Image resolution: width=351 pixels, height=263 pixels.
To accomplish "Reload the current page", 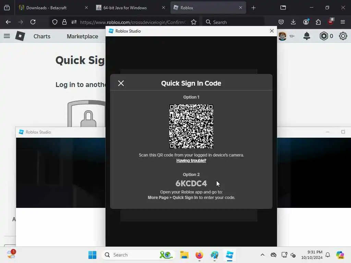I will [33, 22].
